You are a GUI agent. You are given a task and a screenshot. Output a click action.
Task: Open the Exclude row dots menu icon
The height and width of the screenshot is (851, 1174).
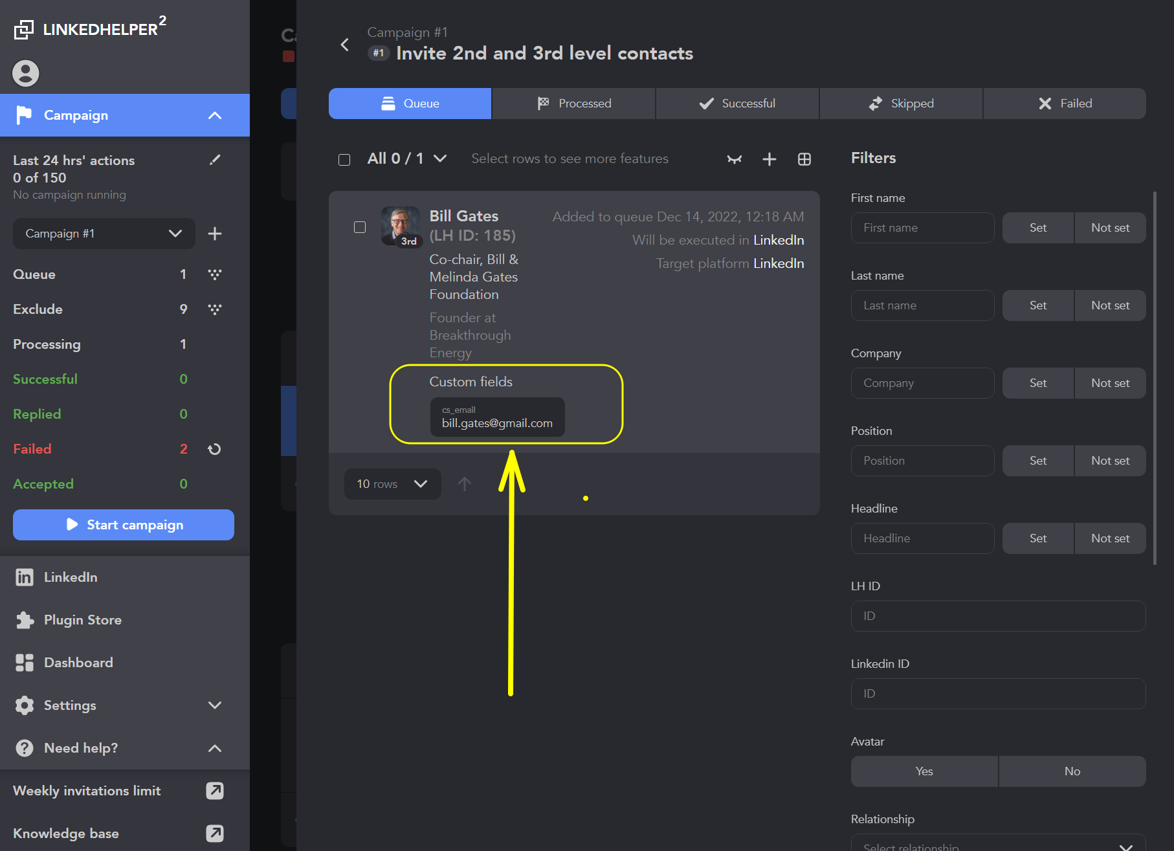tap(215, 309)
